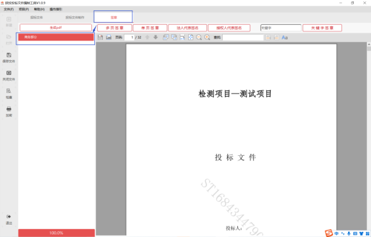This screenshot has width=371, height=237.
Task: Zoom in the PDF with plus magnifier
Action: tap(207, 37)
